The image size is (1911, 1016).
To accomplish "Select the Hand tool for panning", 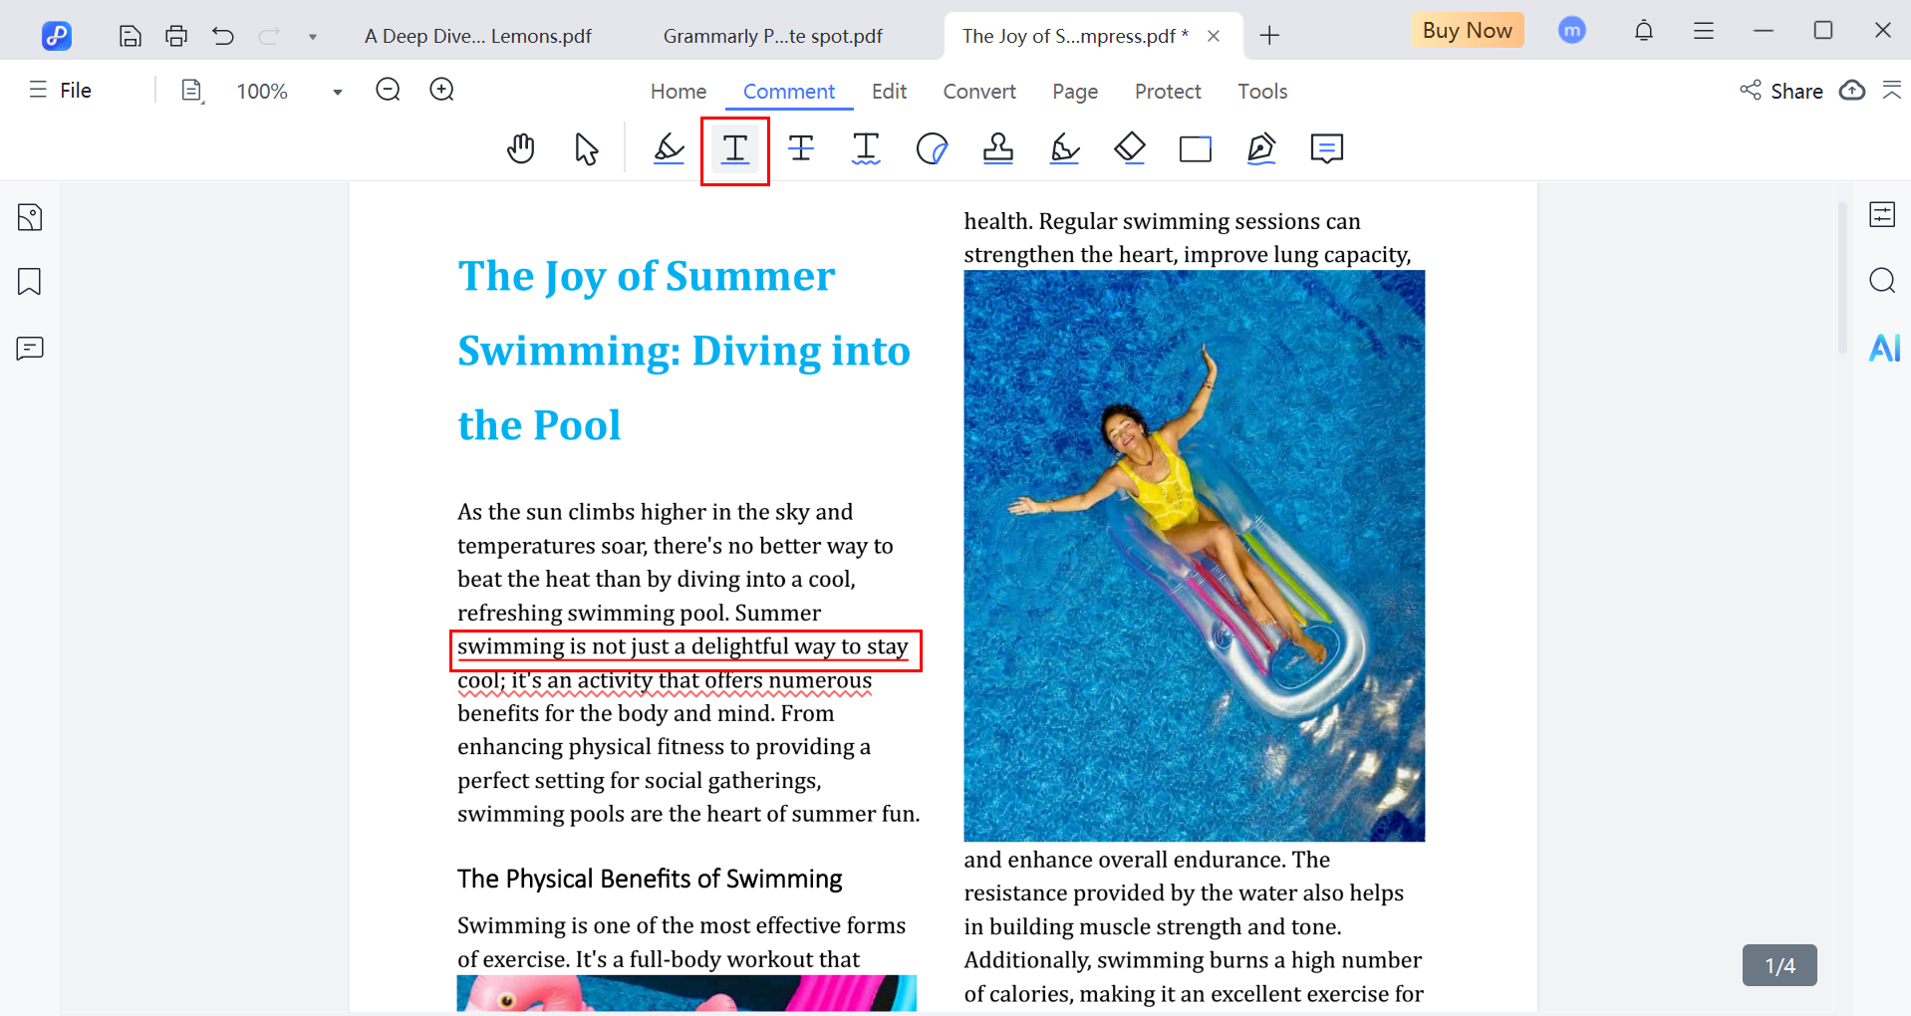I will click(520, 148).
